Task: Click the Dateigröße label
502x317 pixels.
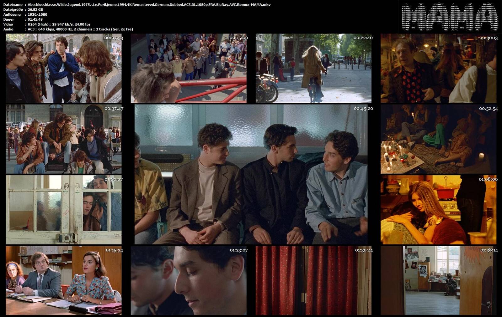Action: pos(13,10)
